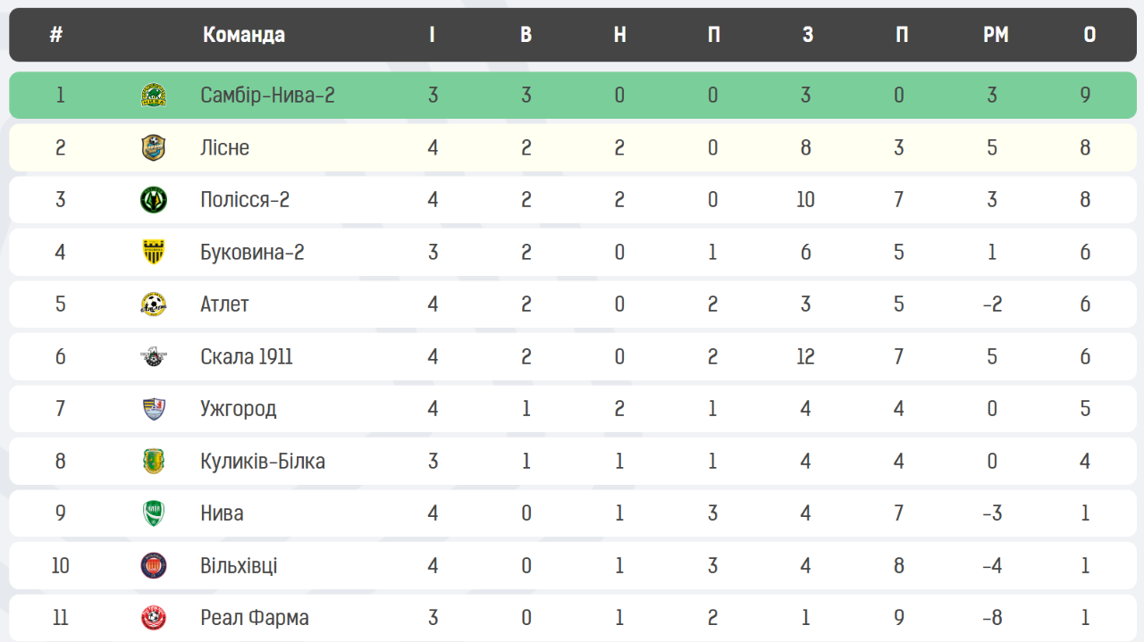Click the Нива team logo
The image size is (1144, 642).
(154, 513)
